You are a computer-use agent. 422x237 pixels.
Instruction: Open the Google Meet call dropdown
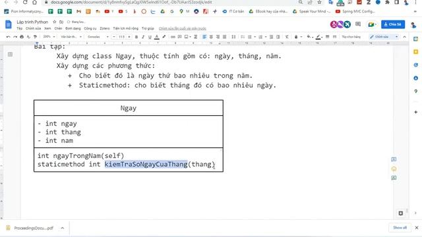pos(372,24)
